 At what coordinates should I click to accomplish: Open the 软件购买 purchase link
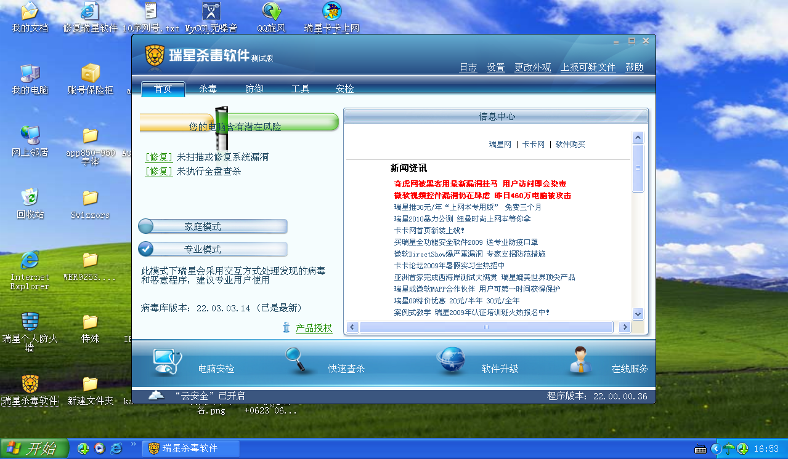[x=570, y=145]
